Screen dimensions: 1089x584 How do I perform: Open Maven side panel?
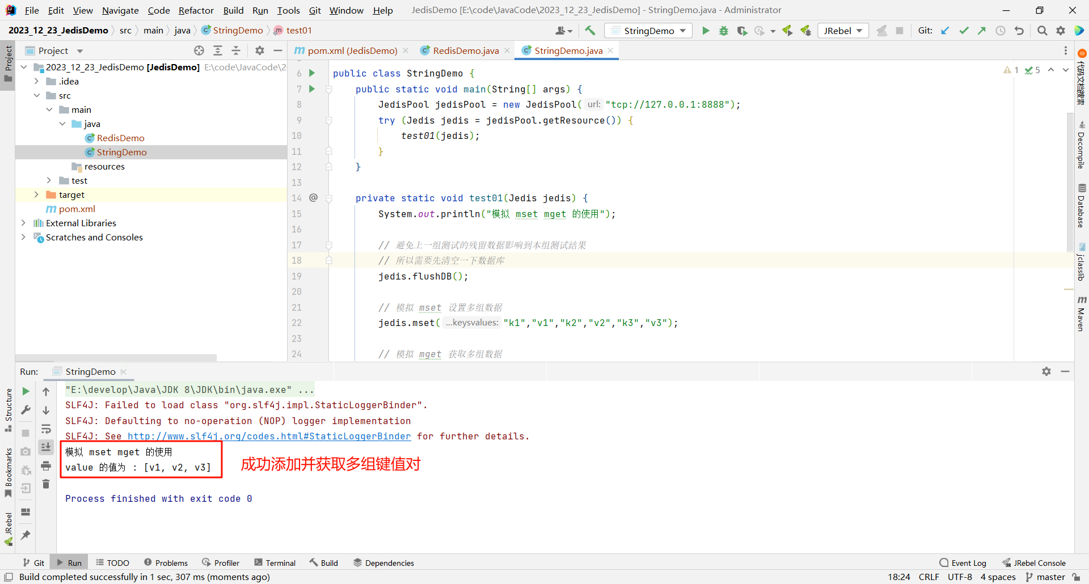point(1082,314)
